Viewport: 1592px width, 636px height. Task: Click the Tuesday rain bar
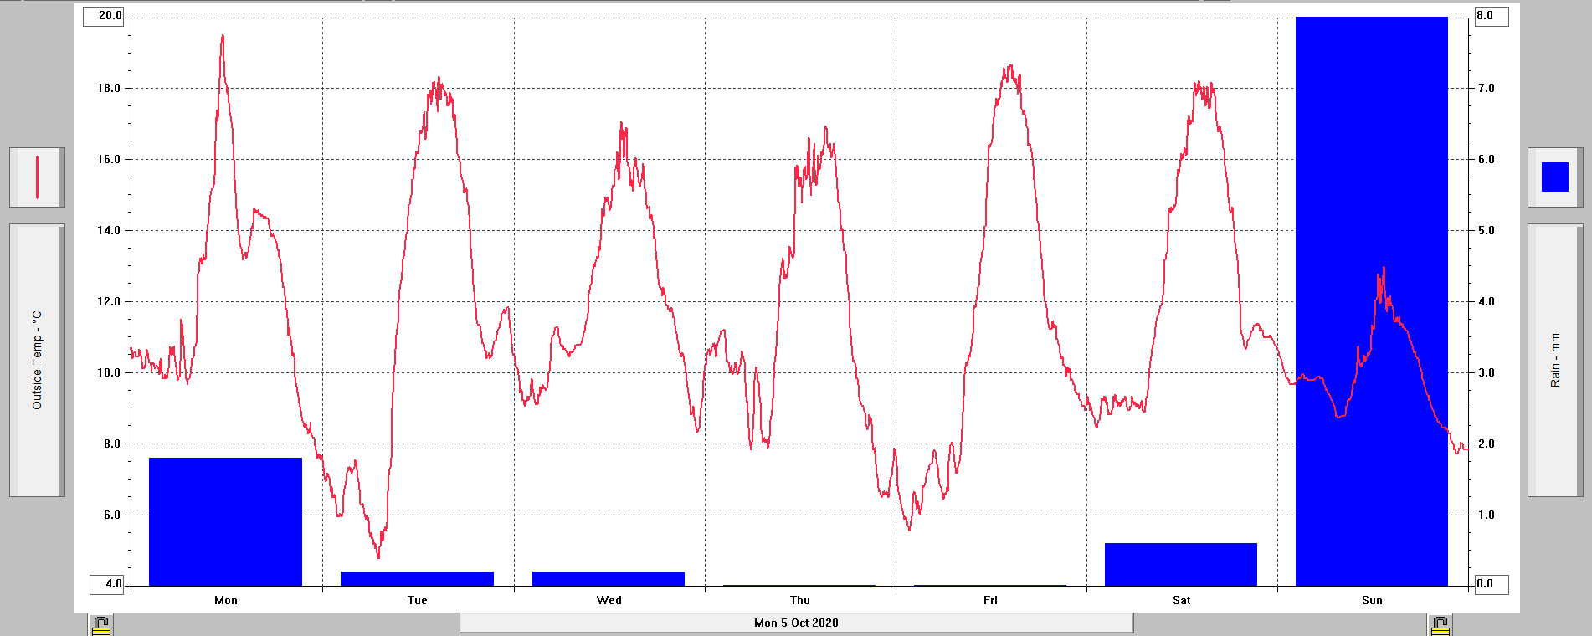point(417,578)
